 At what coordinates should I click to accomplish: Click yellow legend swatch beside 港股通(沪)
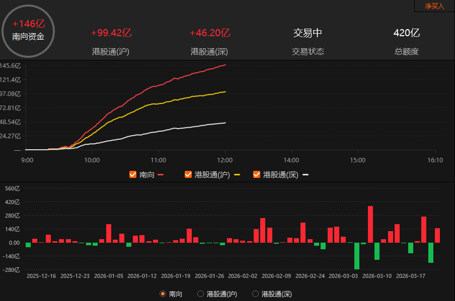click(237, 175)
